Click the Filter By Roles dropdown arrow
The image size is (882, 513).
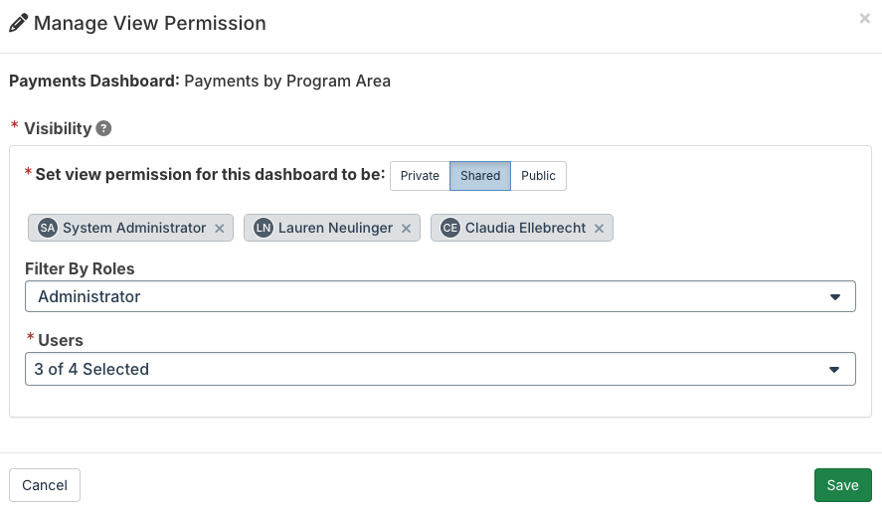coord(834,297)
